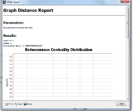
Task: Click the Betweenness Centrality Distribution chart title
Action: (x=59, y=50)
